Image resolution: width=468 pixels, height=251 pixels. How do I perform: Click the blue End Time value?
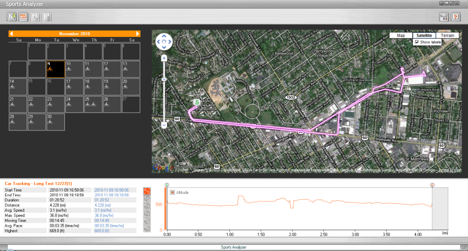tap(112, 195)
